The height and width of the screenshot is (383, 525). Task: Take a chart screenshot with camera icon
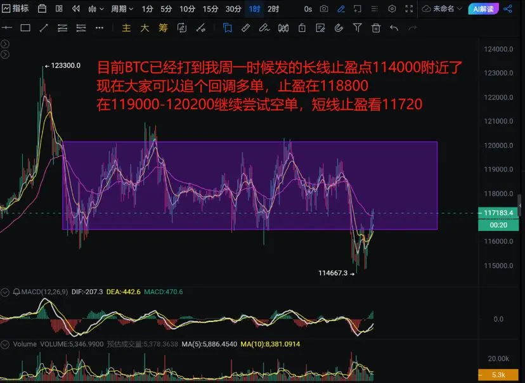click(x=324, y=9)
